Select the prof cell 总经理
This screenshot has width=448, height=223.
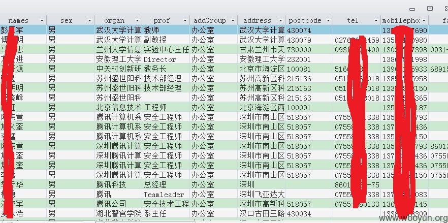point(166,185)
